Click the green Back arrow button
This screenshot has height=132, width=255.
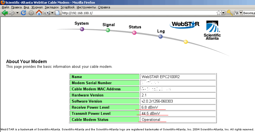tap(5, 13)
